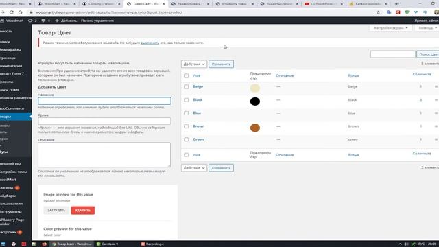Sort table by 'Ярлык' header column
The width and height of the screenshot is (439, 247).
click(354, 75)
